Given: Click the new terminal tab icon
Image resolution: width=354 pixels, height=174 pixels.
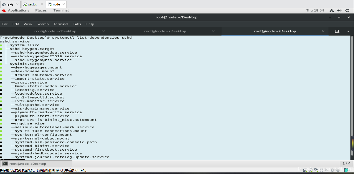Looking at the screenshot, I should (x=337, y=31).
